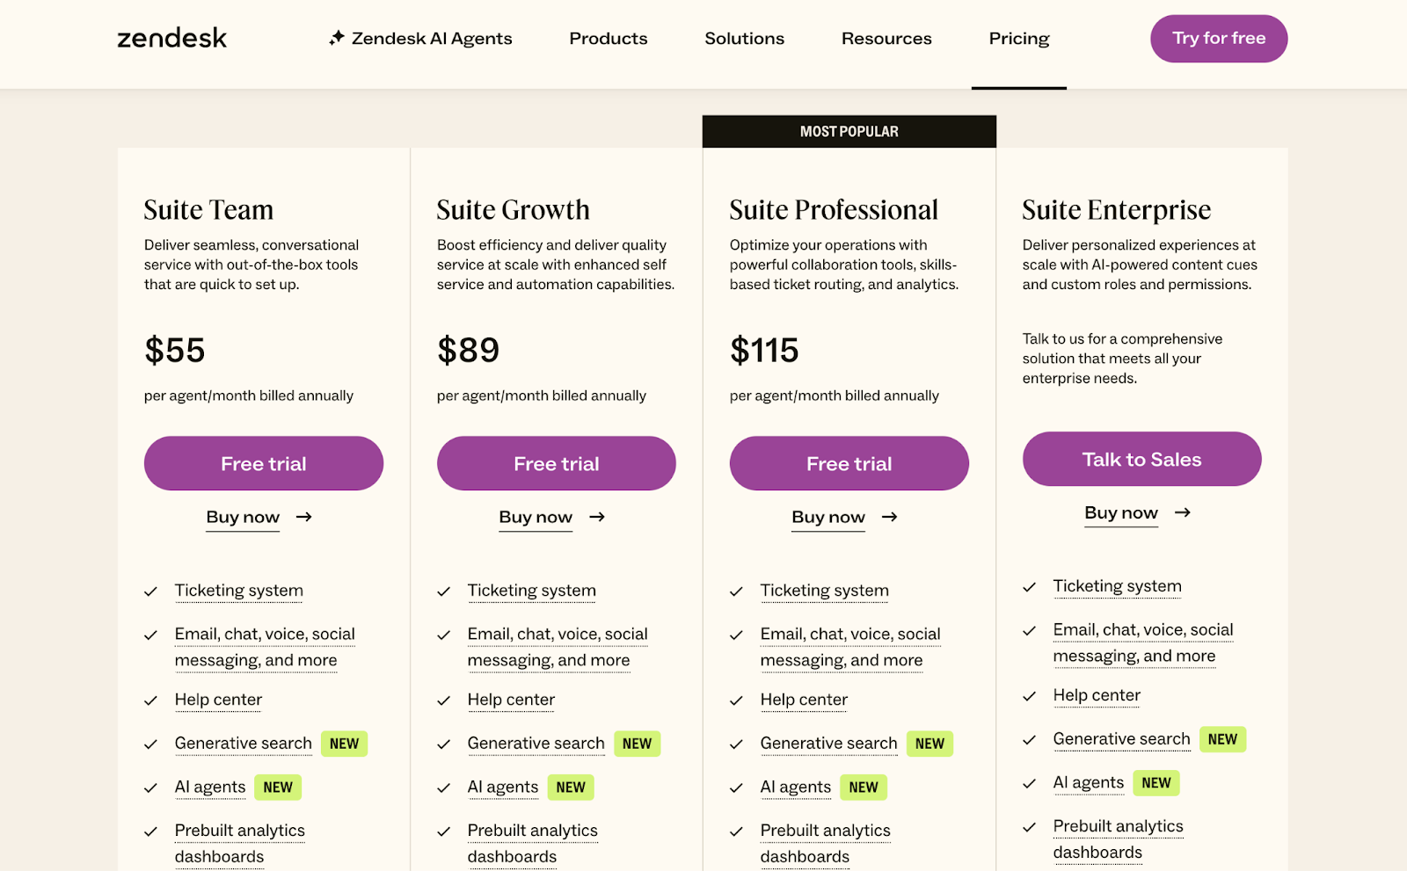Click the NEW badge beside Suite Team Generative search
Screen dimensions: 1407x871
pos(344,744)
